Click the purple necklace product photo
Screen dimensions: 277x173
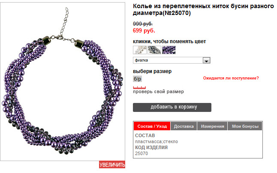[x=63, y=82]
